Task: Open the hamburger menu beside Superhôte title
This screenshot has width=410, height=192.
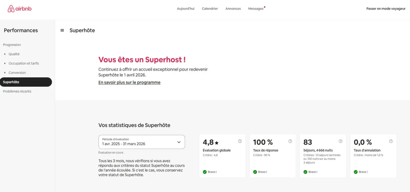Action: [62, 30]
